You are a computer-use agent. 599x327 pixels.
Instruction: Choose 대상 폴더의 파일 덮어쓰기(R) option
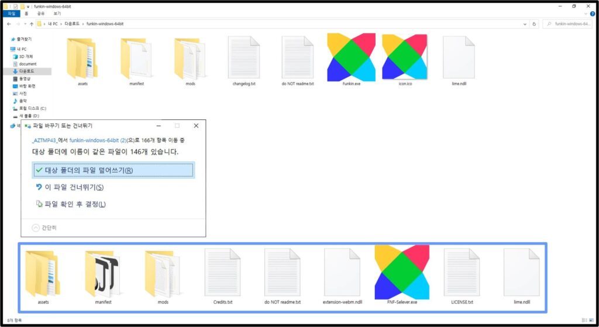(113, 170)
